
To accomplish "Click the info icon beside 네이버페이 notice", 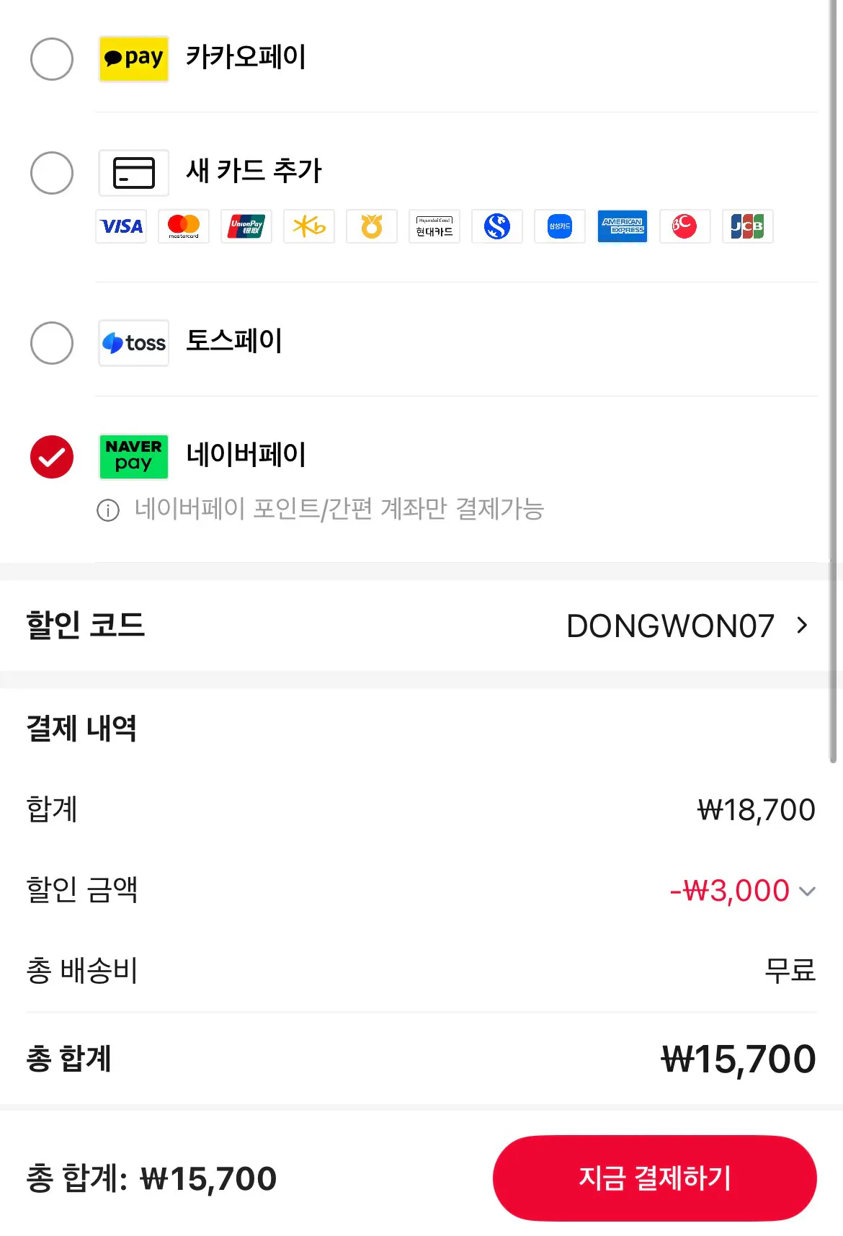I will point(108,510).
